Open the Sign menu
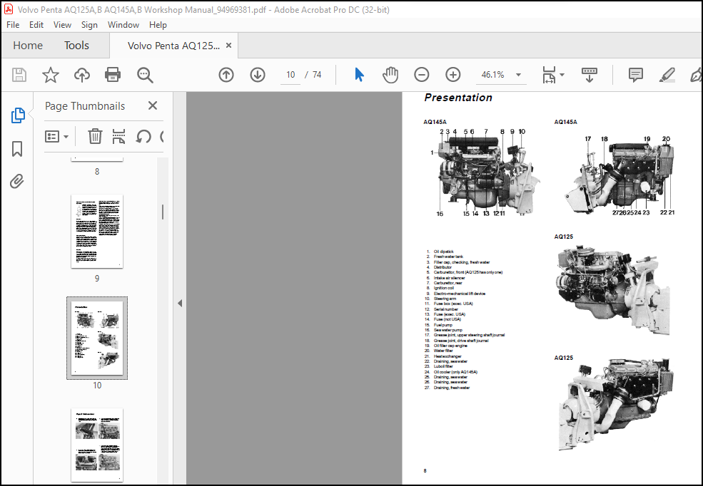The width and height of the screenshot is (703, 486). point(89,25)
